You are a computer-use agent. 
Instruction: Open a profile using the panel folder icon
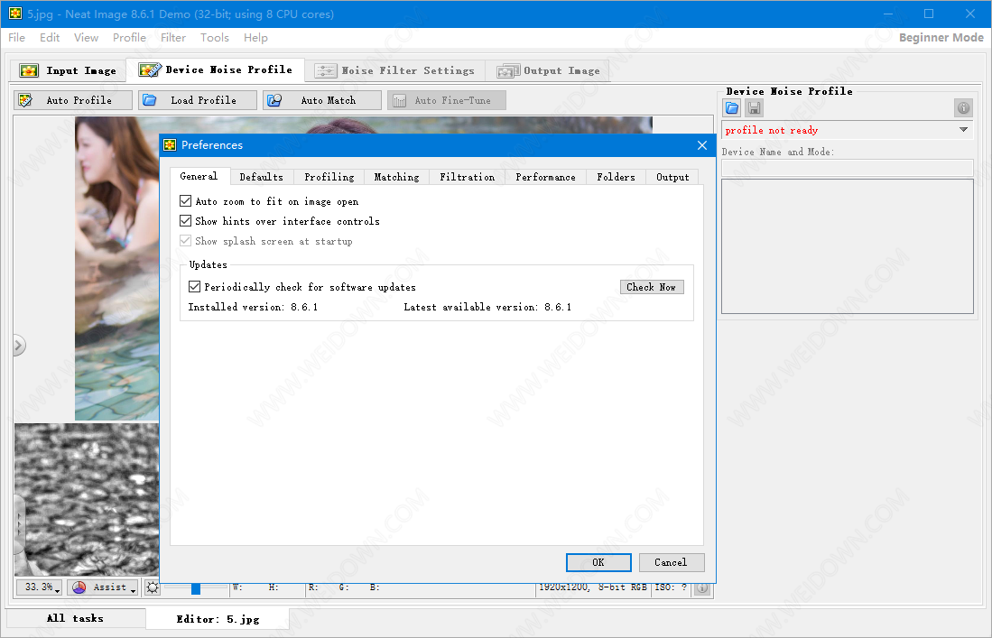click(732, 108)
